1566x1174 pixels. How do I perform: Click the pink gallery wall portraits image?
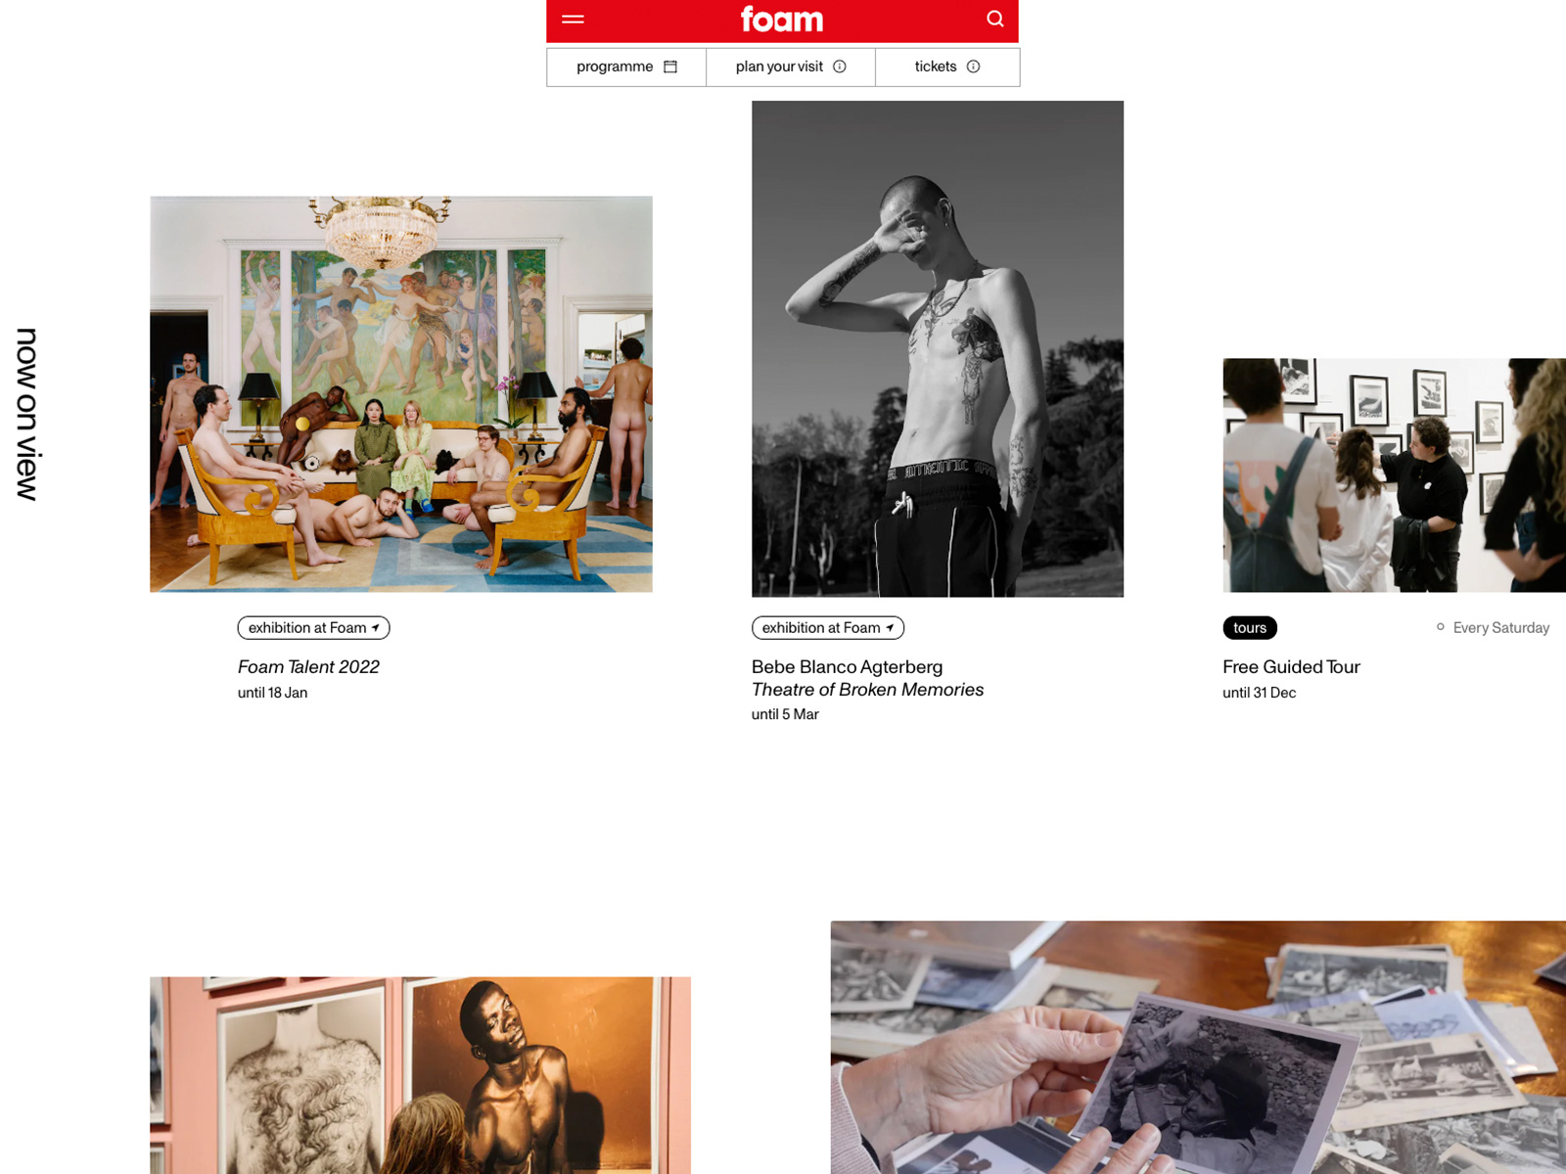[420, 1075]
